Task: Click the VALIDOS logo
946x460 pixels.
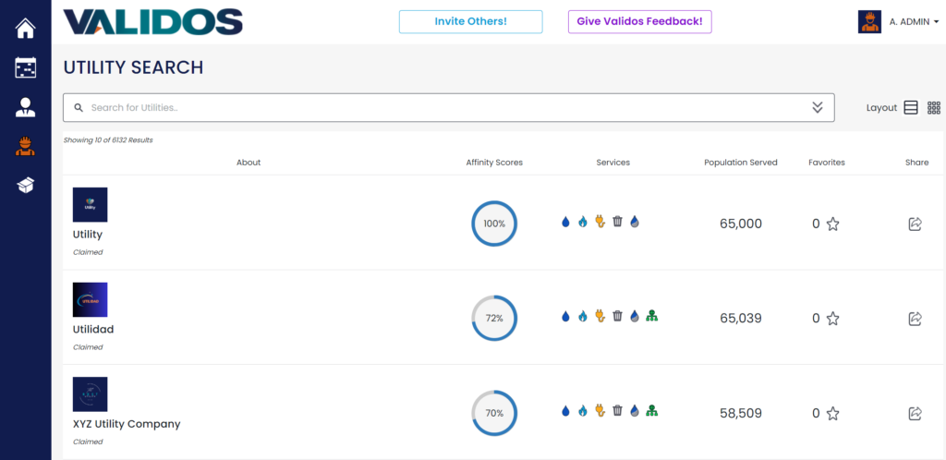Action: tap(153, 22)
